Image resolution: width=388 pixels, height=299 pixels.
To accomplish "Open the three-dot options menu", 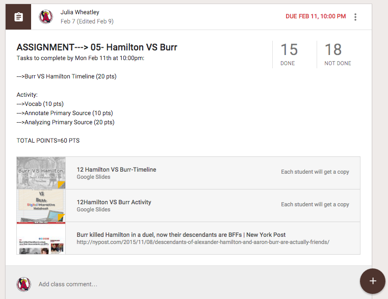I will point(355,17).
